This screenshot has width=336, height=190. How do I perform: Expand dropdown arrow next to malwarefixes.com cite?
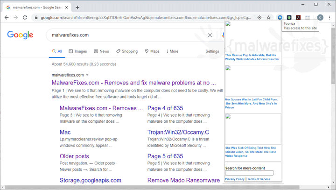[87, 75]
